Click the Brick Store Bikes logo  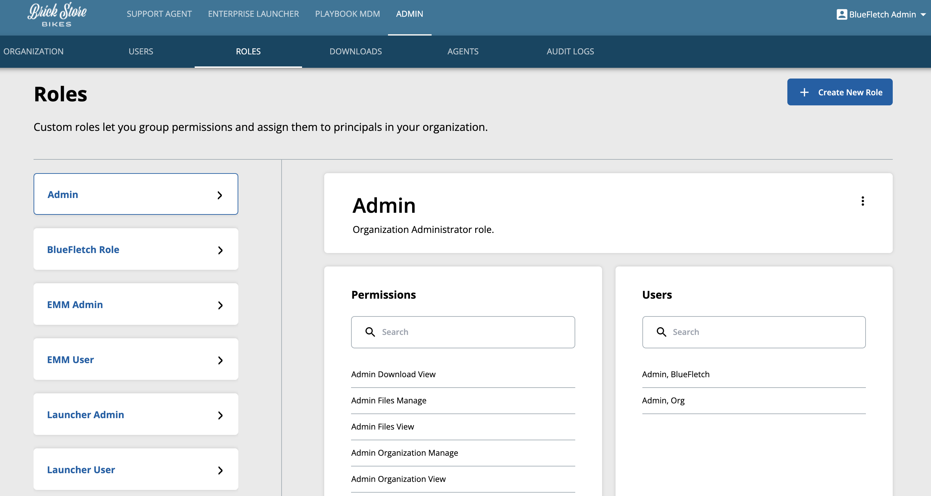coord(57,14)
